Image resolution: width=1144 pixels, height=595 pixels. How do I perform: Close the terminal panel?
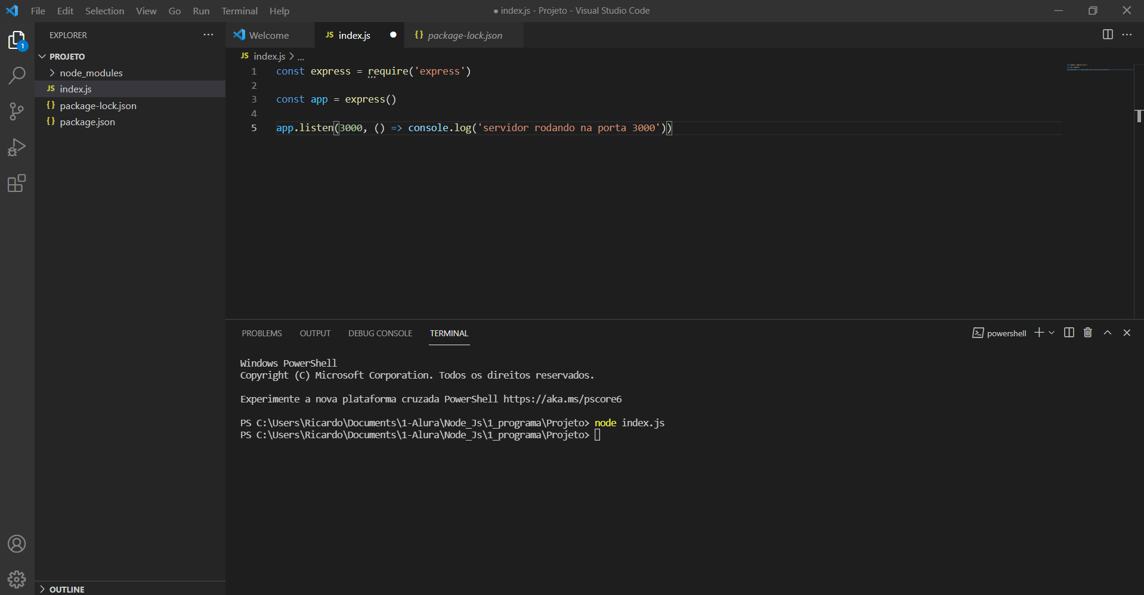point(1127,333)
